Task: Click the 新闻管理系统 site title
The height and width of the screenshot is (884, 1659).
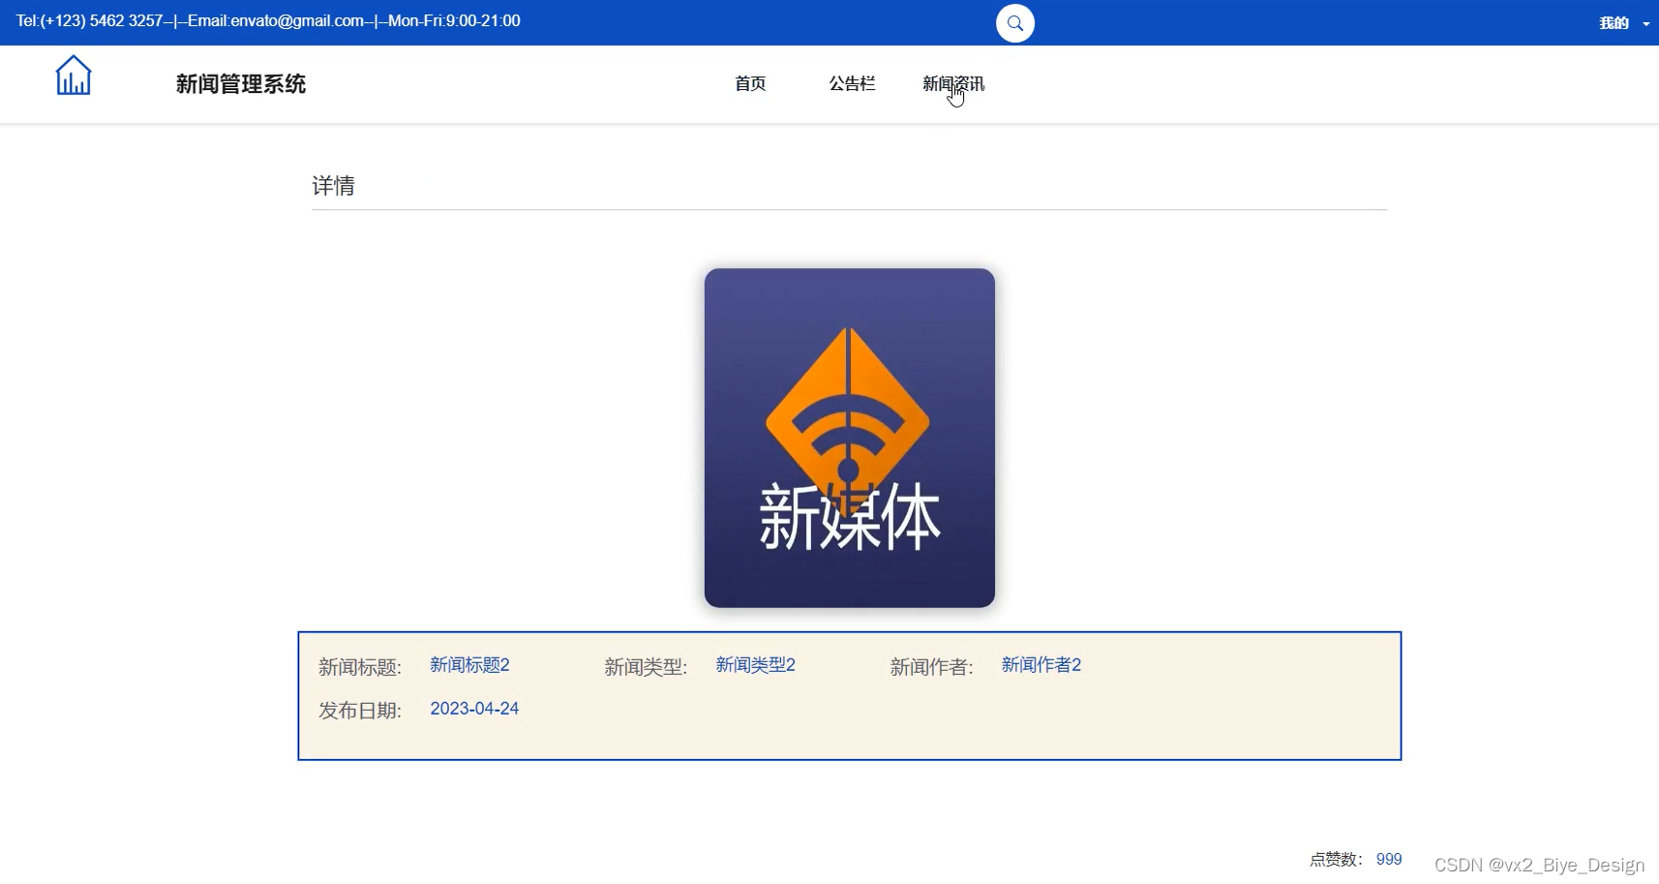Action: (241, 84)
